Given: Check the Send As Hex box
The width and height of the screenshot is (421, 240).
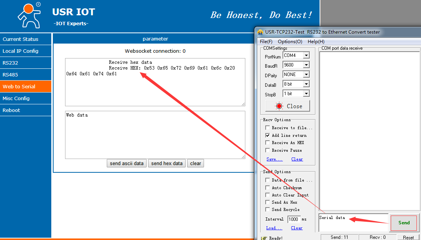Looking at the screenshot, I should (x=268, y=202).
